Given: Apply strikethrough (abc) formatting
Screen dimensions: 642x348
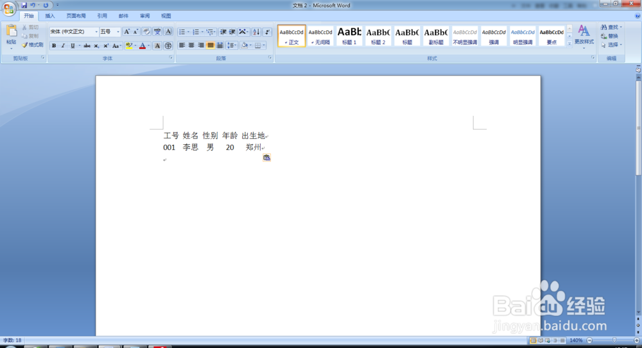Looking at the screenshot, I should [x=87, y=46].
